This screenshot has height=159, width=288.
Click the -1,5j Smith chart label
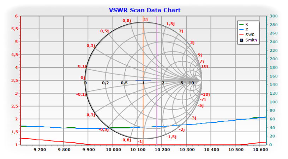tap(171, 137)
